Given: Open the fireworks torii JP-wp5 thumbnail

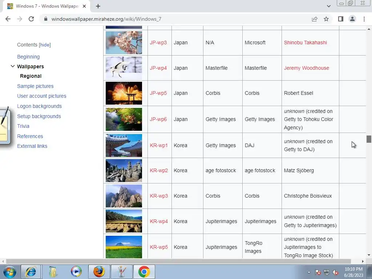Looking at the screenshot, I should coord(124,93).
